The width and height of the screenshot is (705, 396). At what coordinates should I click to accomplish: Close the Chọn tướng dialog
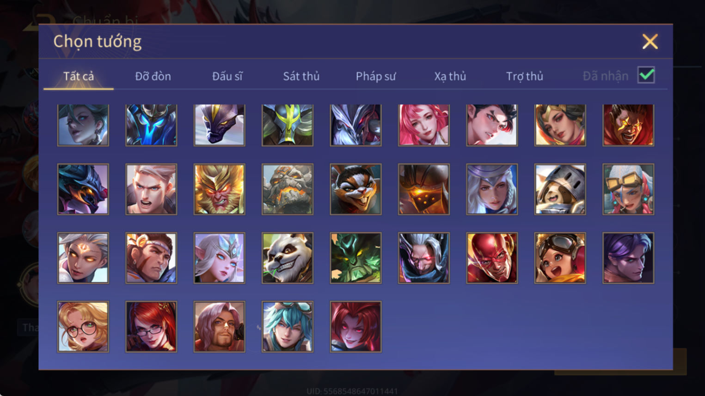[650, 42]
